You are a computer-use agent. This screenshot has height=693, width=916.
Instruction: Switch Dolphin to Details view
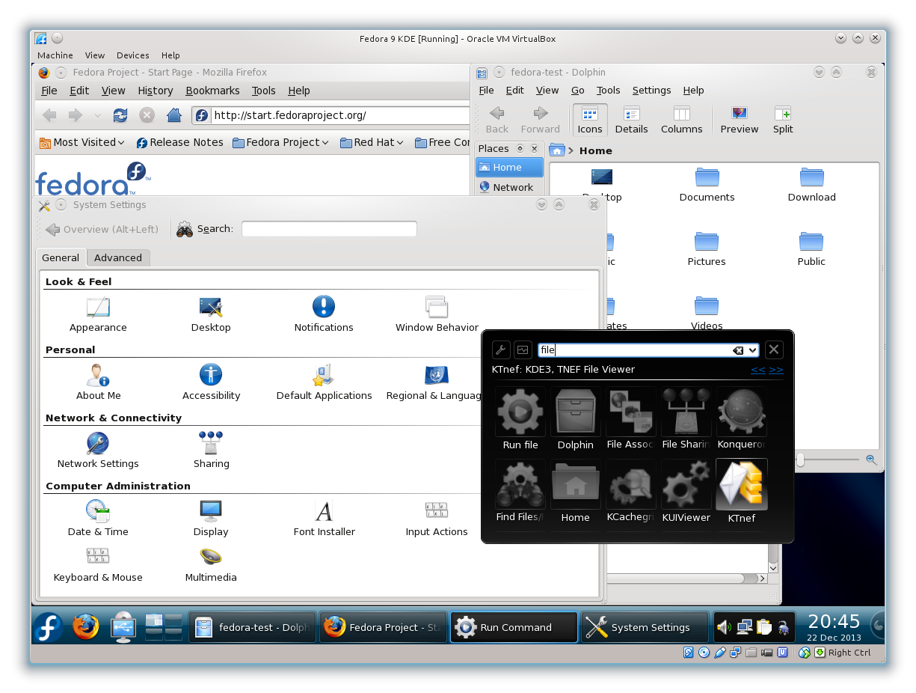[631, 120]
